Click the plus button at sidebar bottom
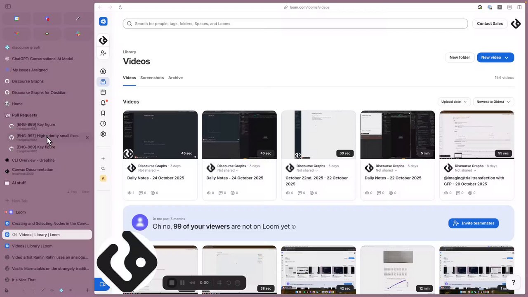 (87, 290)
